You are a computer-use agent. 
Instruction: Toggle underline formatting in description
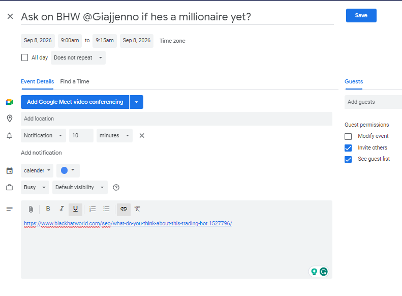(75, 210)
